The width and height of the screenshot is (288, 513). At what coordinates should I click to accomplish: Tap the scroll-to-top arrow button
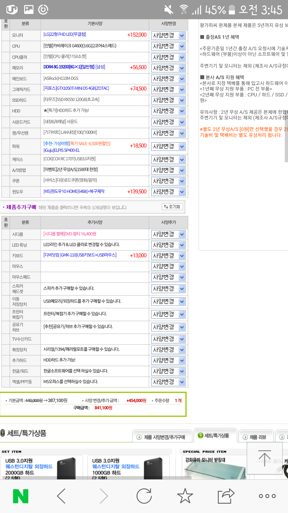(x=265, y=458)
